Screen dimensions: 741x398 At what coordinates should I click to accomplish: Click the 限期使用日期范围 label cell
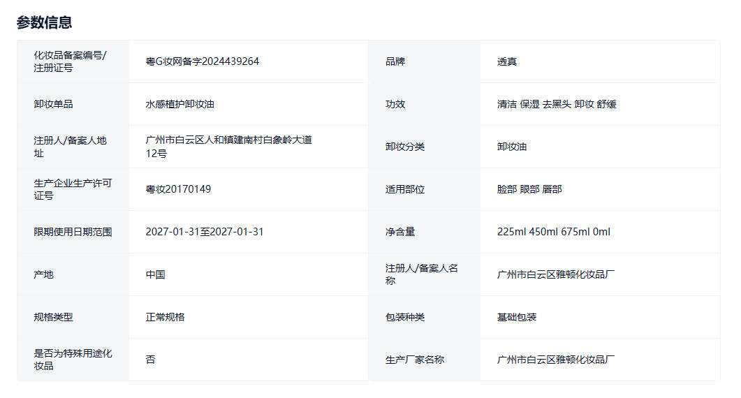tap(73, 232)
